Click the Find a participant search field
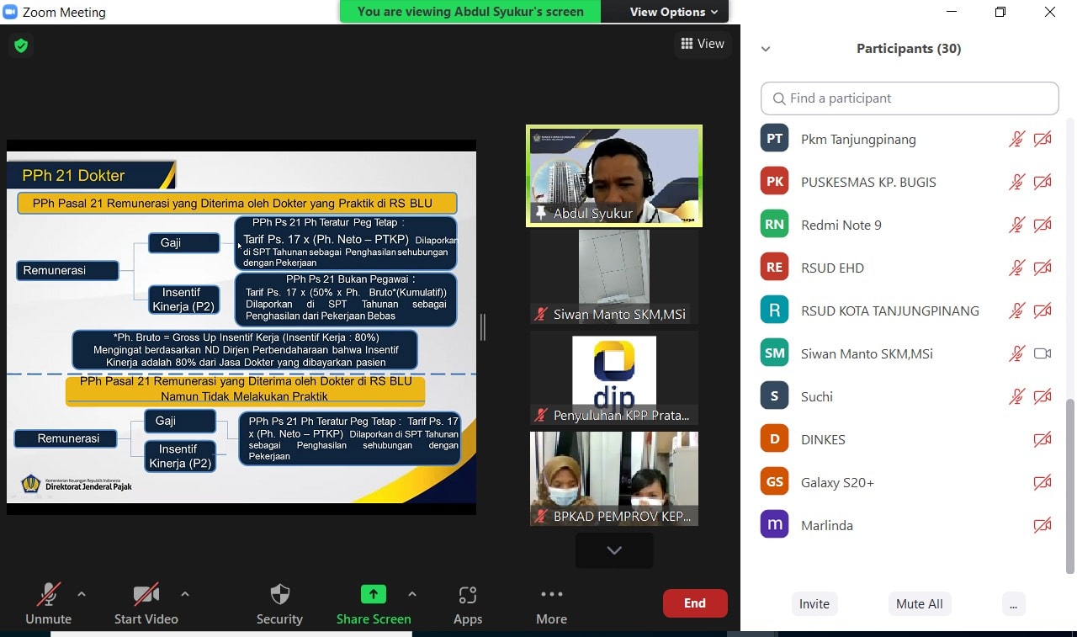 point(910,98)
